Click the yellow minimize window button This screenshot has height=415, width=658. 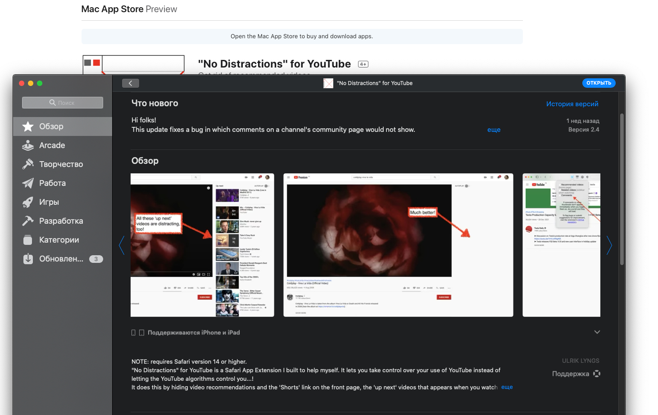click(31, 83)
